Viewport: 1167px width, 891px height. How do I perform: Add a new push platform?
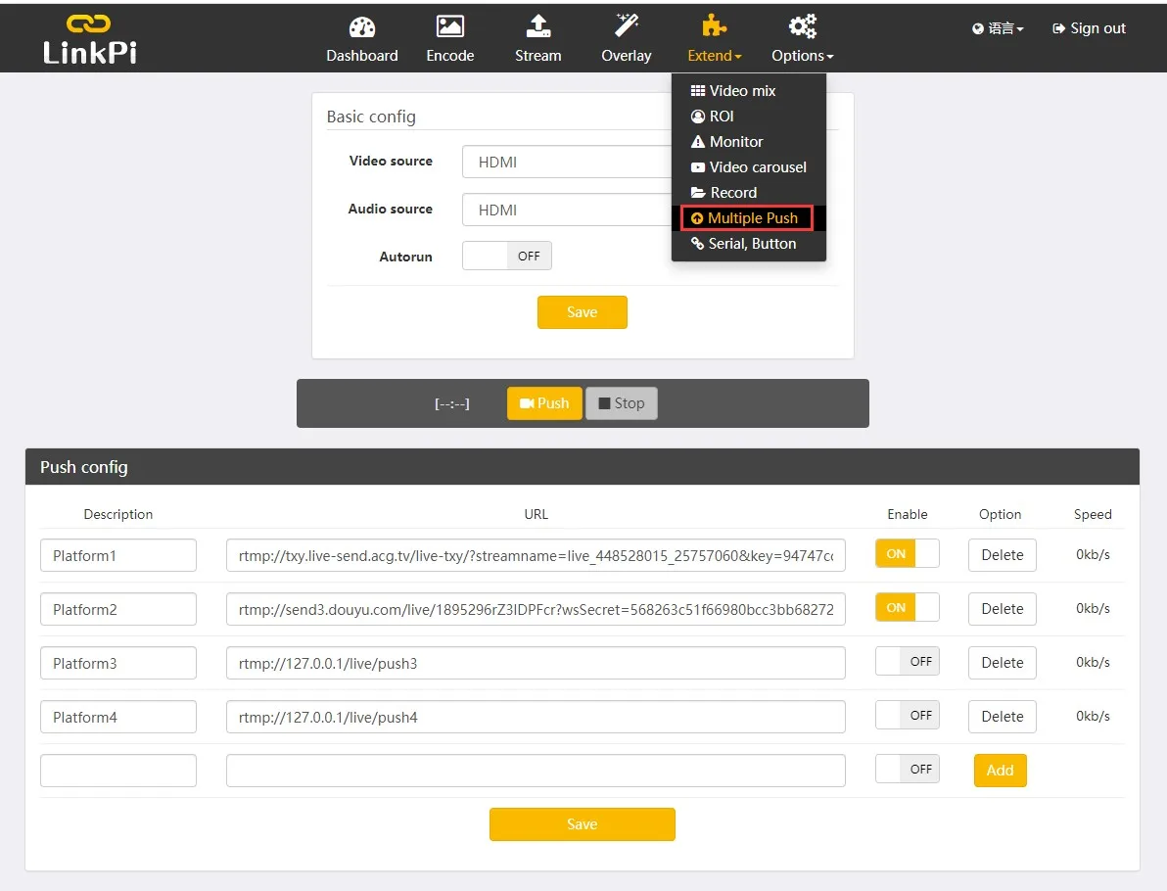[1001, 771]
